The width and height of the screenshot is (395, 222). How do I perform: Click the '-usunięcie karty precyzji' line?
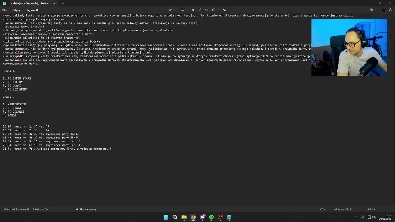coord(23,27)
